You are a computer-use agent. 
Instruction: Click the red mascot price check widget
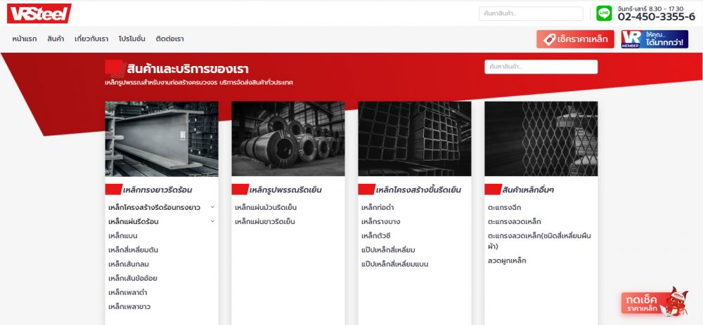click(654, 300)
